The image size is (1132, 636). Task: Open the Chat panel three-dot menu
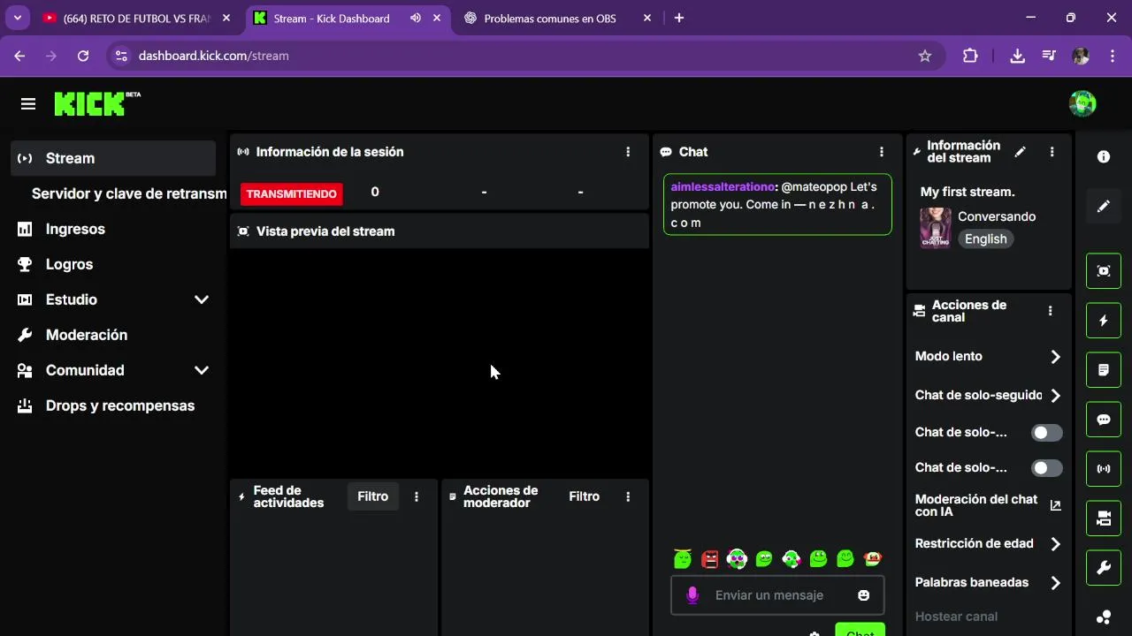[x=881, y=152]
